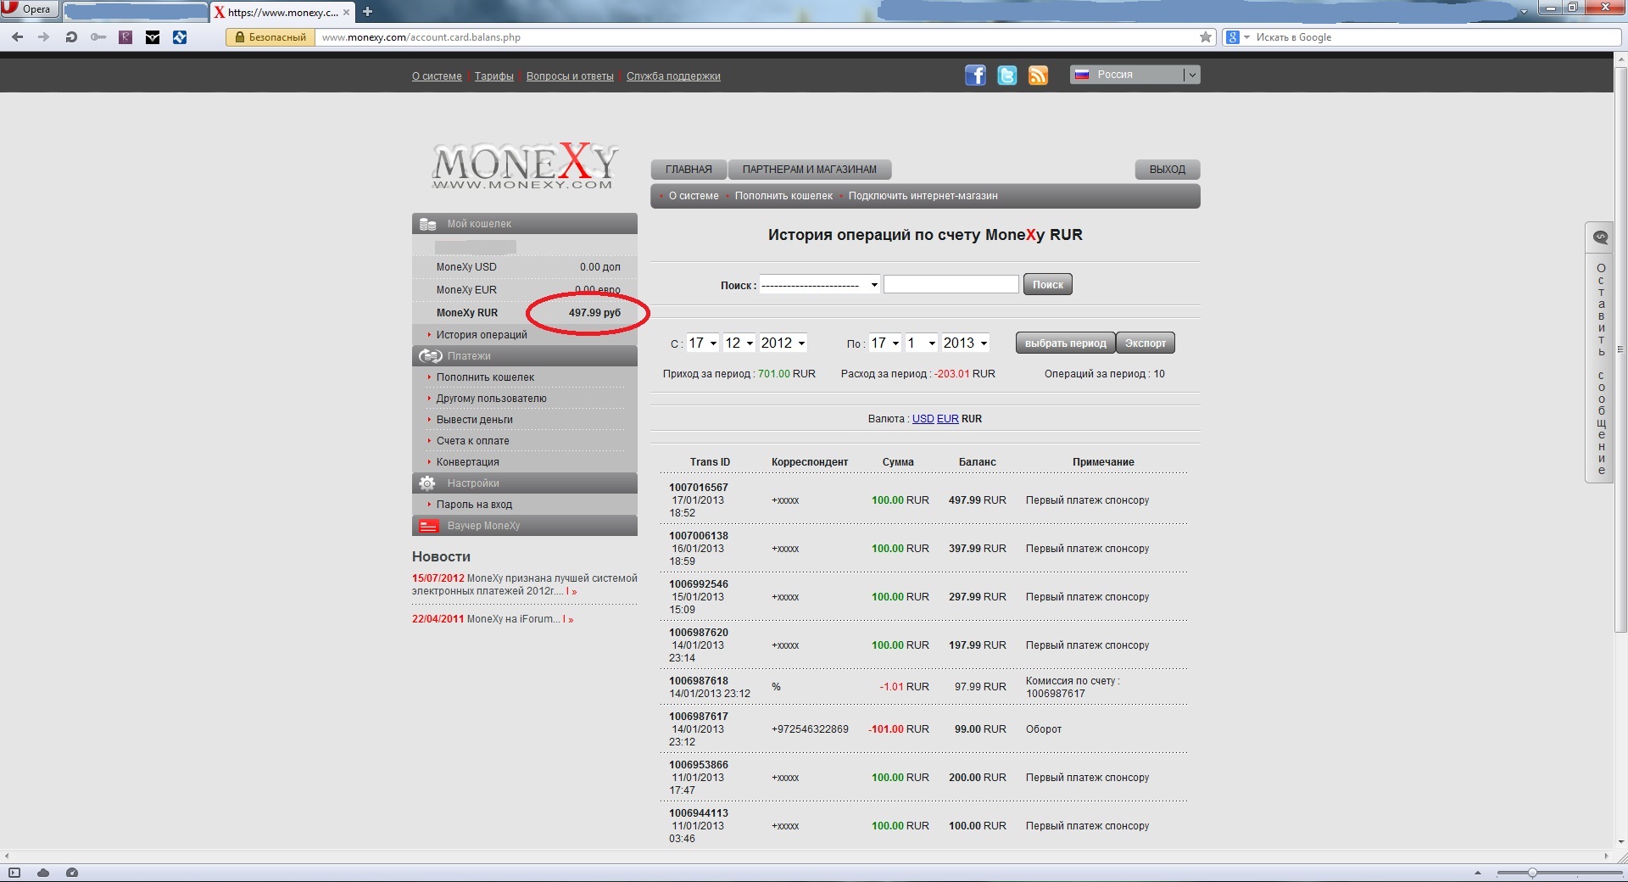Go forward with the browser forward arrow
The image size is (1628, 882).
(x=44, y=37)
